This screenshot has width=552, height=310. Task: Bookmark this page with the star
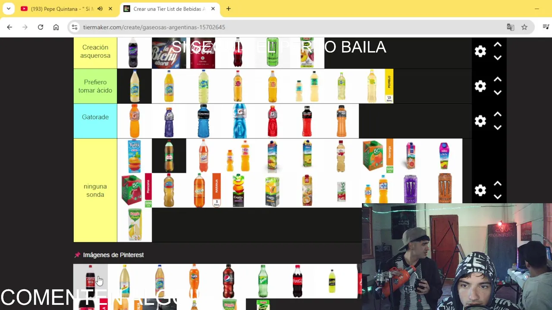click(524, 27)
